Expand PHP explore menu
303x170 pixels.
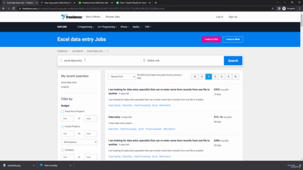point(148,27)
